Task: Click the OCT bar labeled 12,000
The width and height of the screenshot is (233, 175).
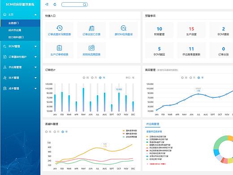Action: coord(119,102)
